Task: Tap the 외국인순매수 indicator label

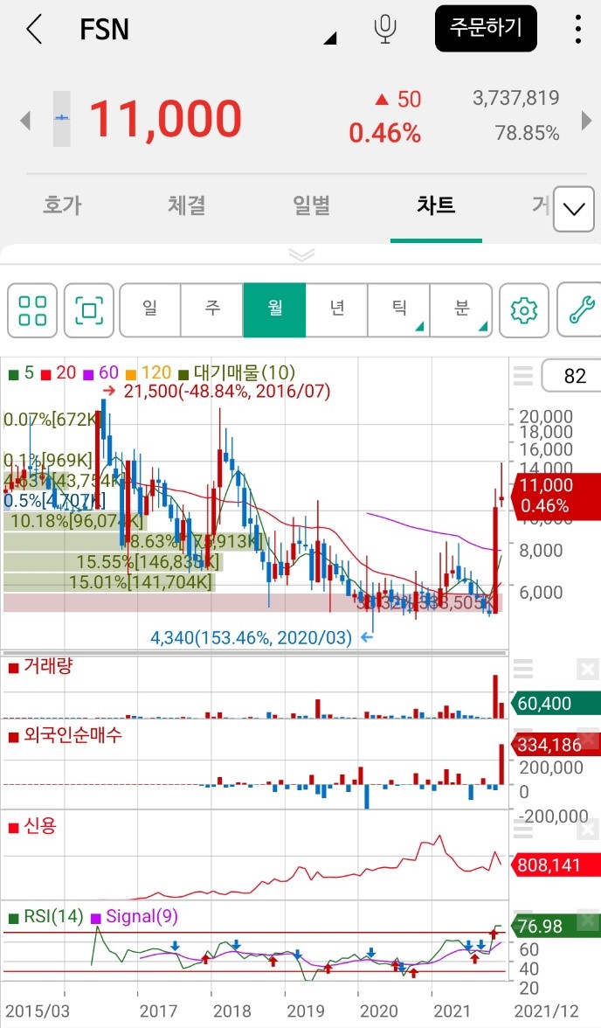Action: point(66,736)
